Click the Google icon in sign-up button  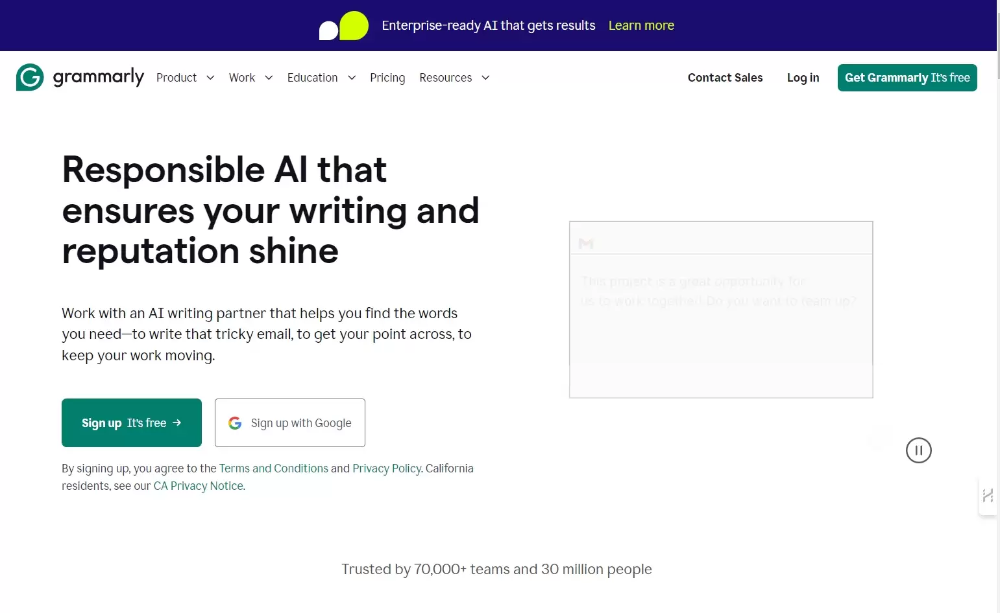[235, 422]
